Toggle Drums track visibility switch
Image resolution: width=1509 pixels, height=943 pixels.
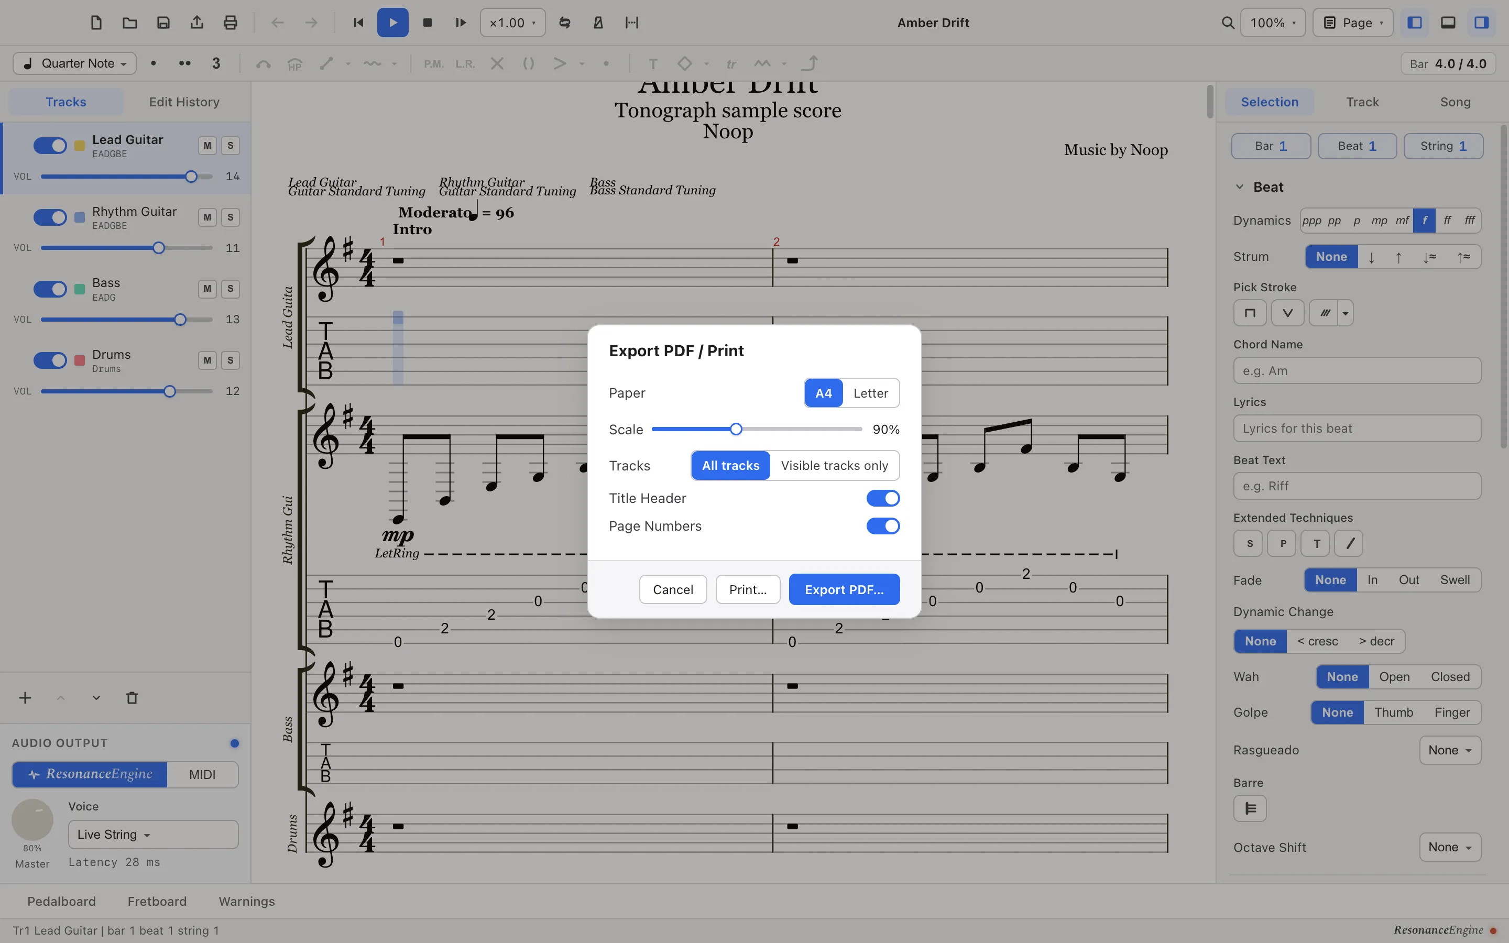click(50, 360)
